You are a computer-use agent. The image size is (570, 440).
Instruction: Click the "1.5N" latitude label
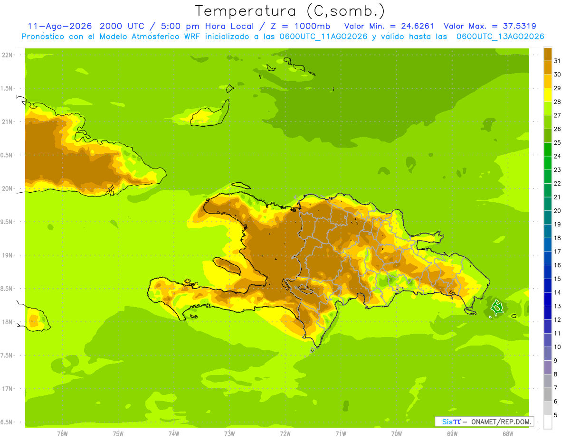[7, 88]
